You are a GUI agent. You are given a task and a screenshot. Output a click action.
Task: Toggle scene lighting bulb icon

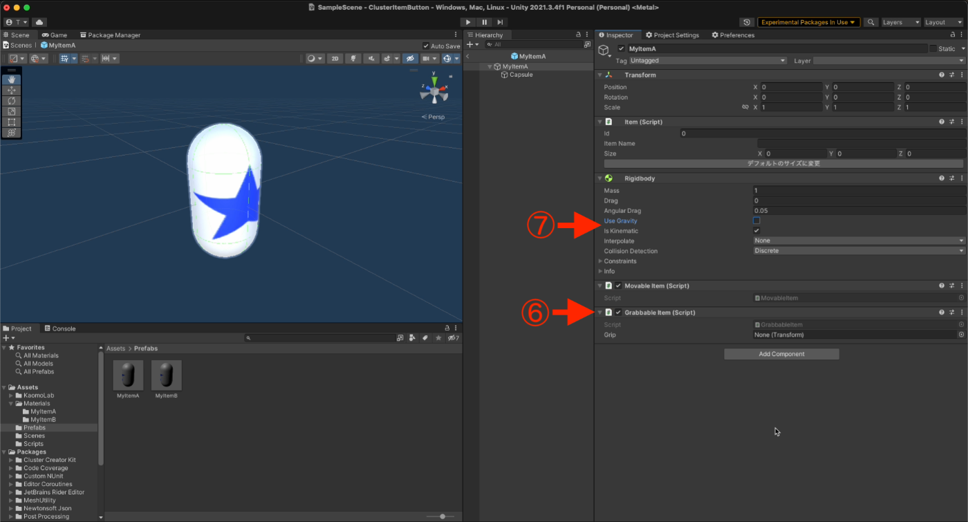pyautogui.click(x=354, y=59)
